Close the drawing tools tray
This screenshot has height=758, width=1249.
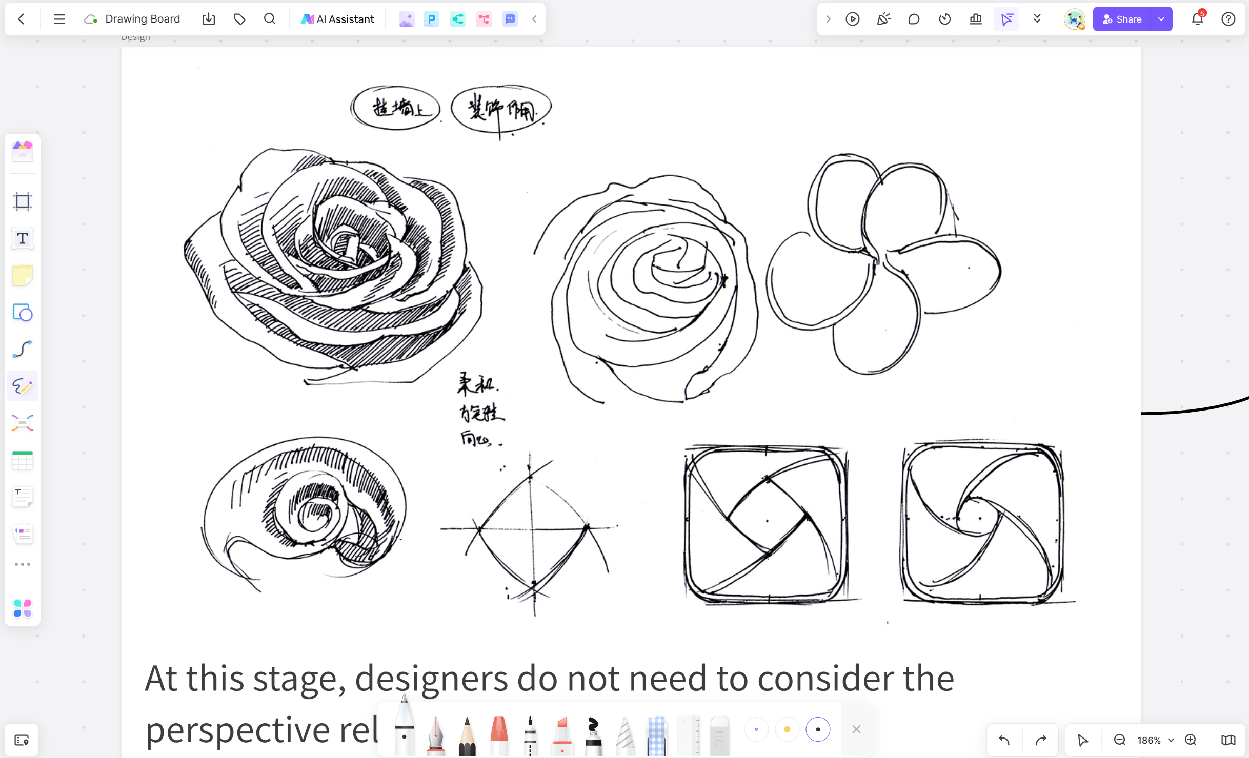pos(856,729)
